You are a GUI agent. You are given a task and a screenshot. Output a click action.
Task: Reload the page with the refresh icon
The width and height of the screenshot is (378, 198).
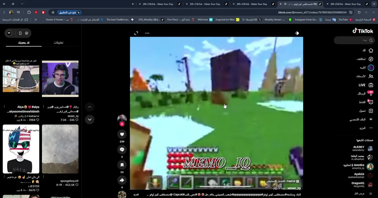[359, 12]
